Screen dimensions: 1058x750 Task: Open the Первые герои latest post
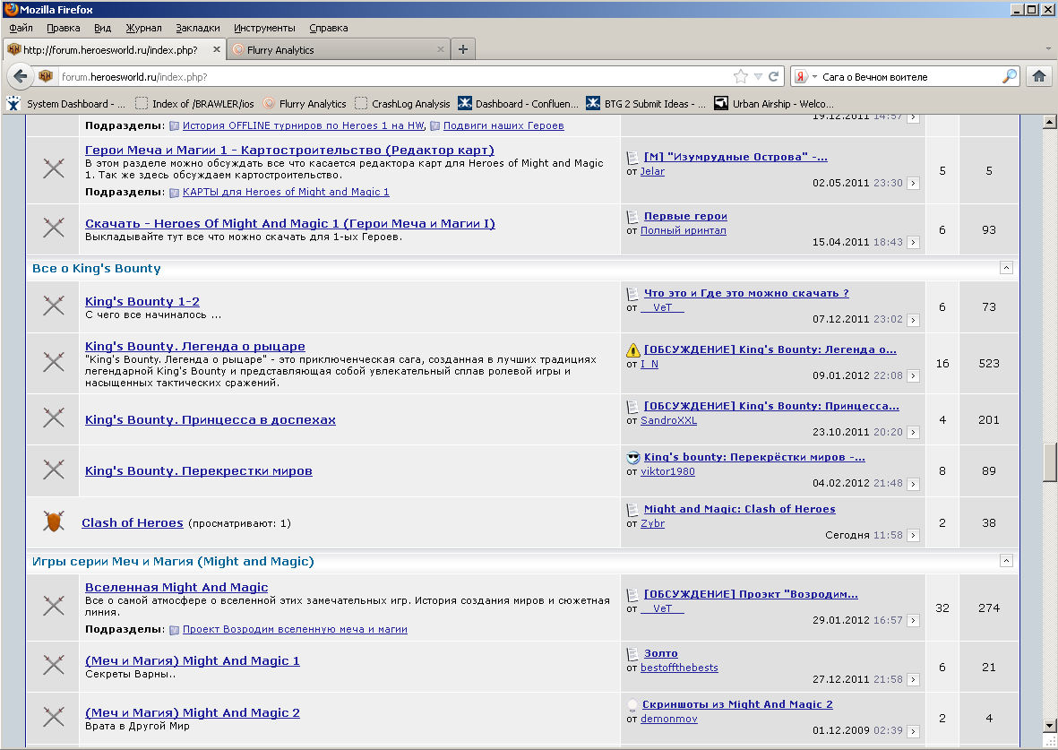coord(685,216)
